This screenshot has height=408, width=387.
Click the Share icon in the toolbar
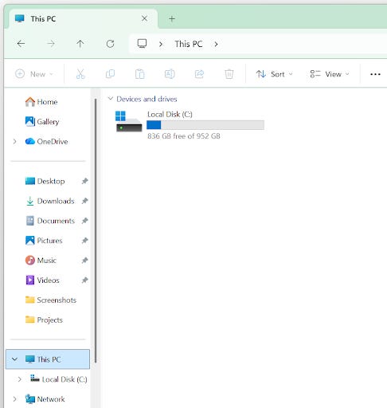pos(199,74)
